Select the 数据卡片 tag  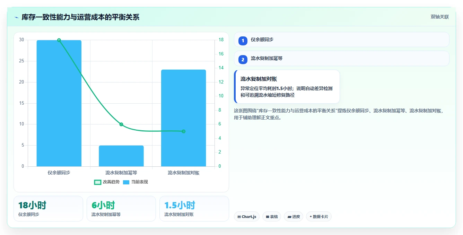tap(319, 217)
